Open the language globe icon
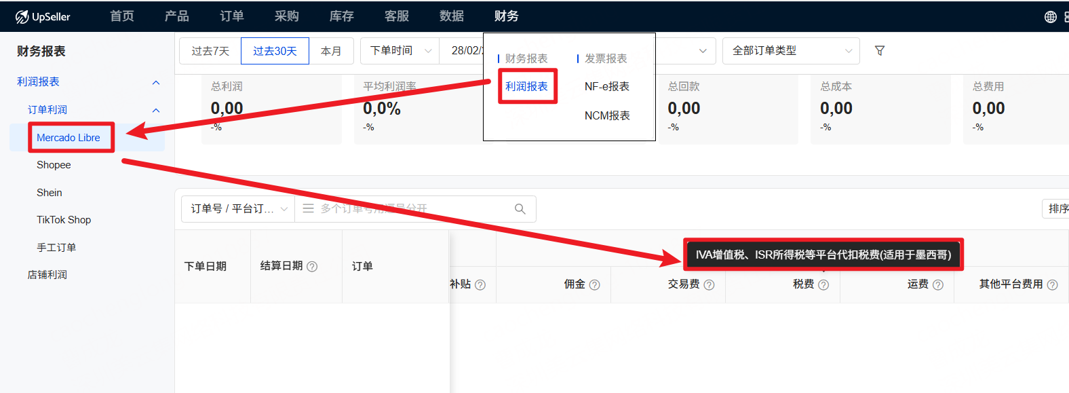The height and width of the screenshot is (393, 1069). tap(1050, 17)
